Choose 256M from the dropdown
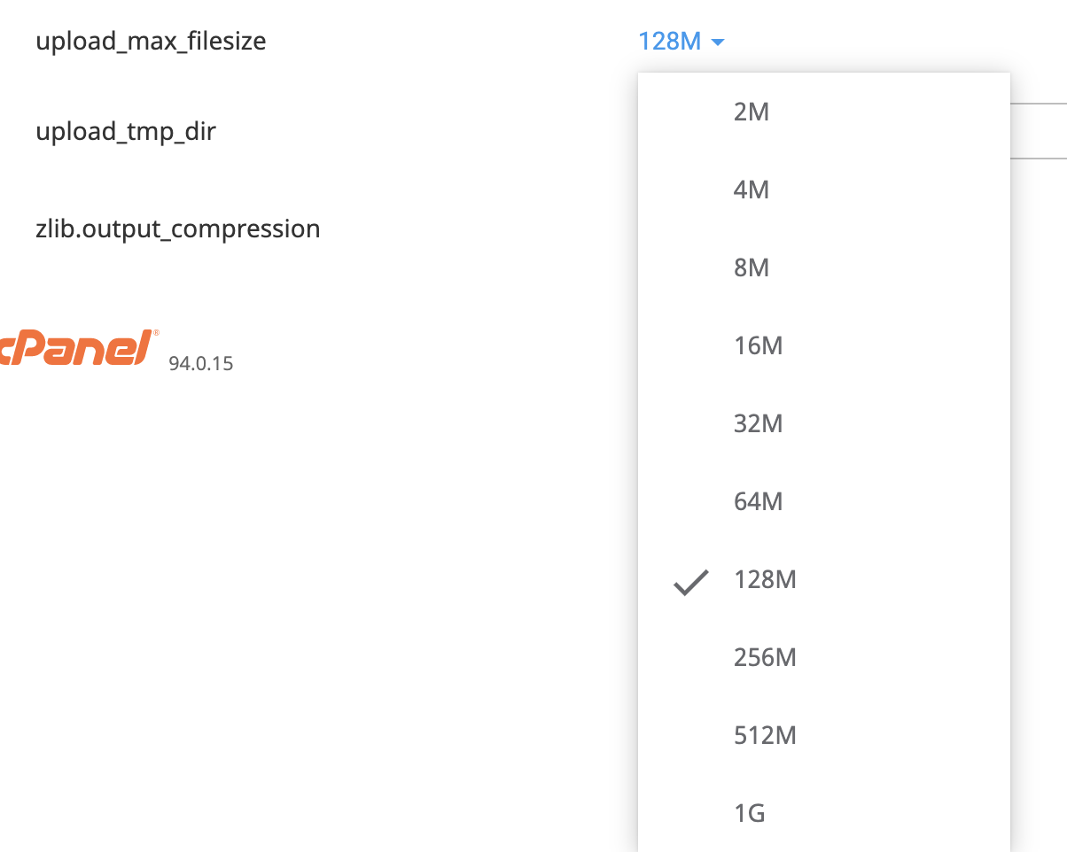 point(824,657)
